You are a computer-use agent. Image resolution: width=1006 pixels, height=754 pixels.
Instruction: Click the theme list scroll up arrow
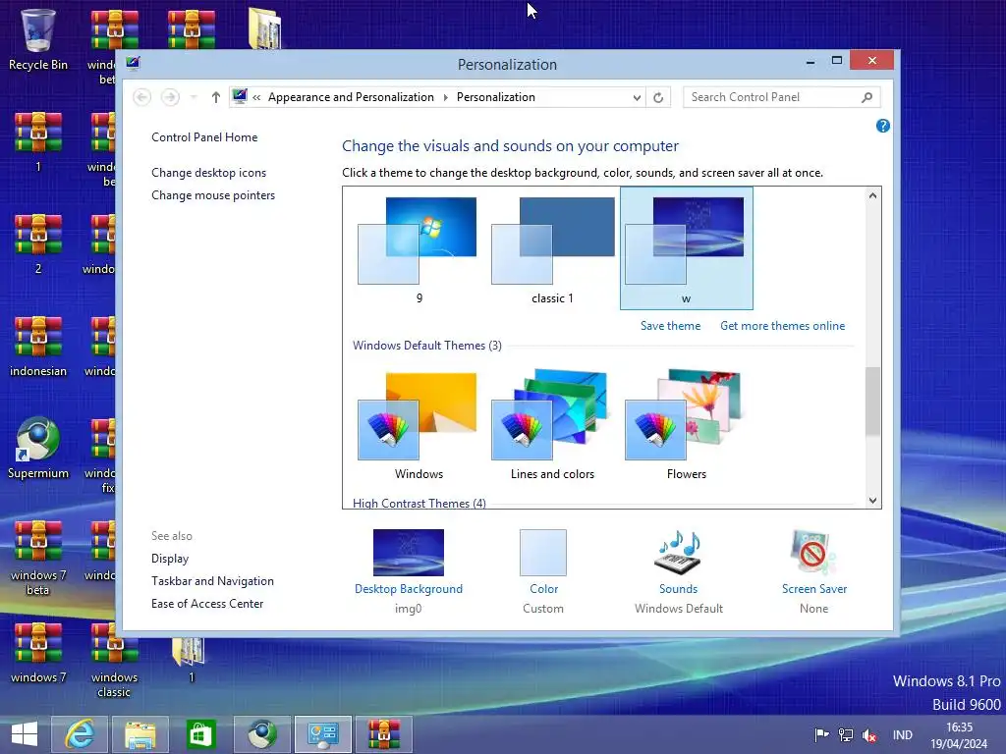(872, 195)
